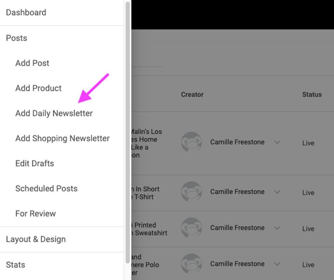Sort by the Creator column header
This screenshot has height=280, width=334.
(192, 95)
